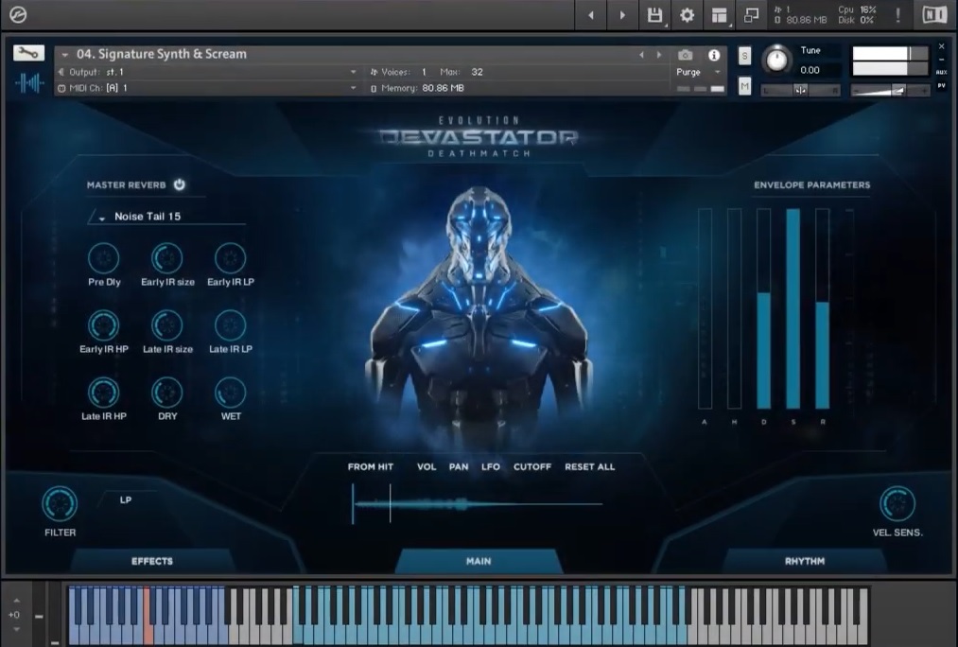The image size is (958, 647).
Task: Click the Late IR HP knob
Action: coord(104,393)
